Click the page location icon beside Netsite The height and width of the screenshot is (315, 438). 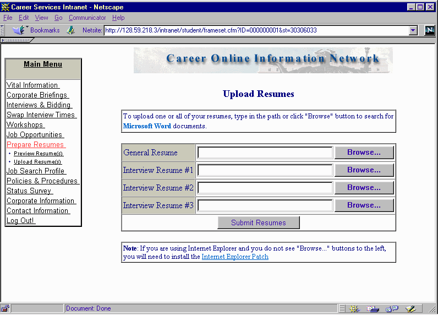click(70, 30)
